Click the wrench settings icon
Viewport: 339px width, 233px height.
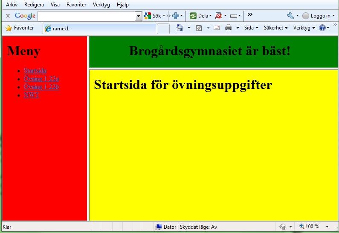click(290, 16)
